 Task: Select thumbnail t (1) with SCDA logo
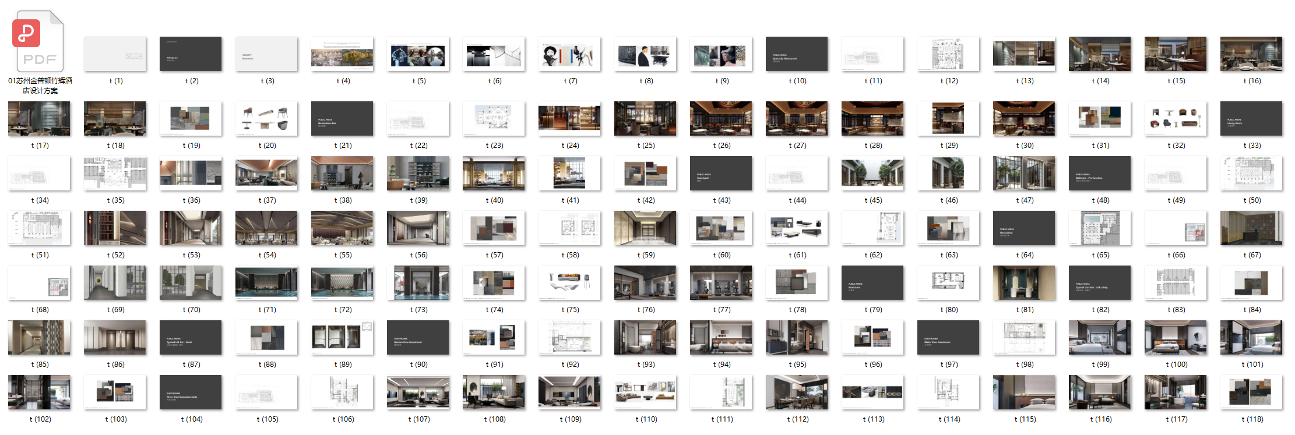[115, 54]
